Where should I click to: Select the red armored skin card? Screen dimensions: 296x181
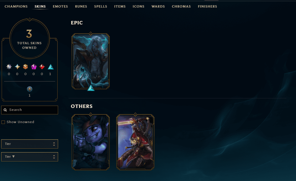coord(135,142)
